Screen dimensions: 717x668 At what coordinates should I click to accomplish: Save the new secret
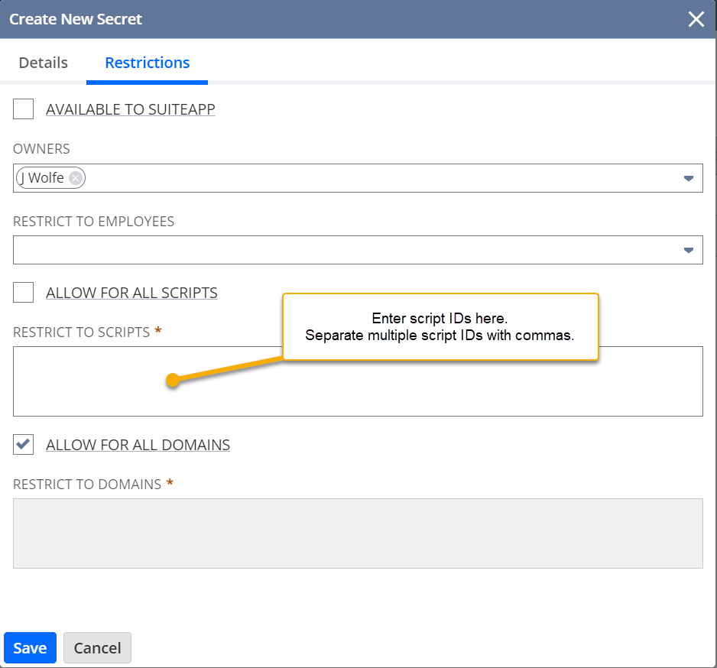[30, 648]
